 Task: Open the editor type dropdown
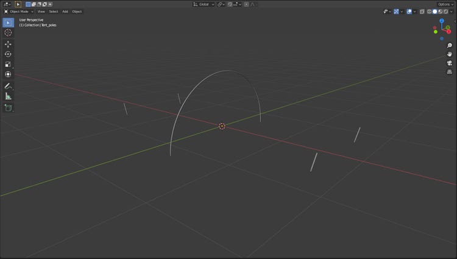7,4
